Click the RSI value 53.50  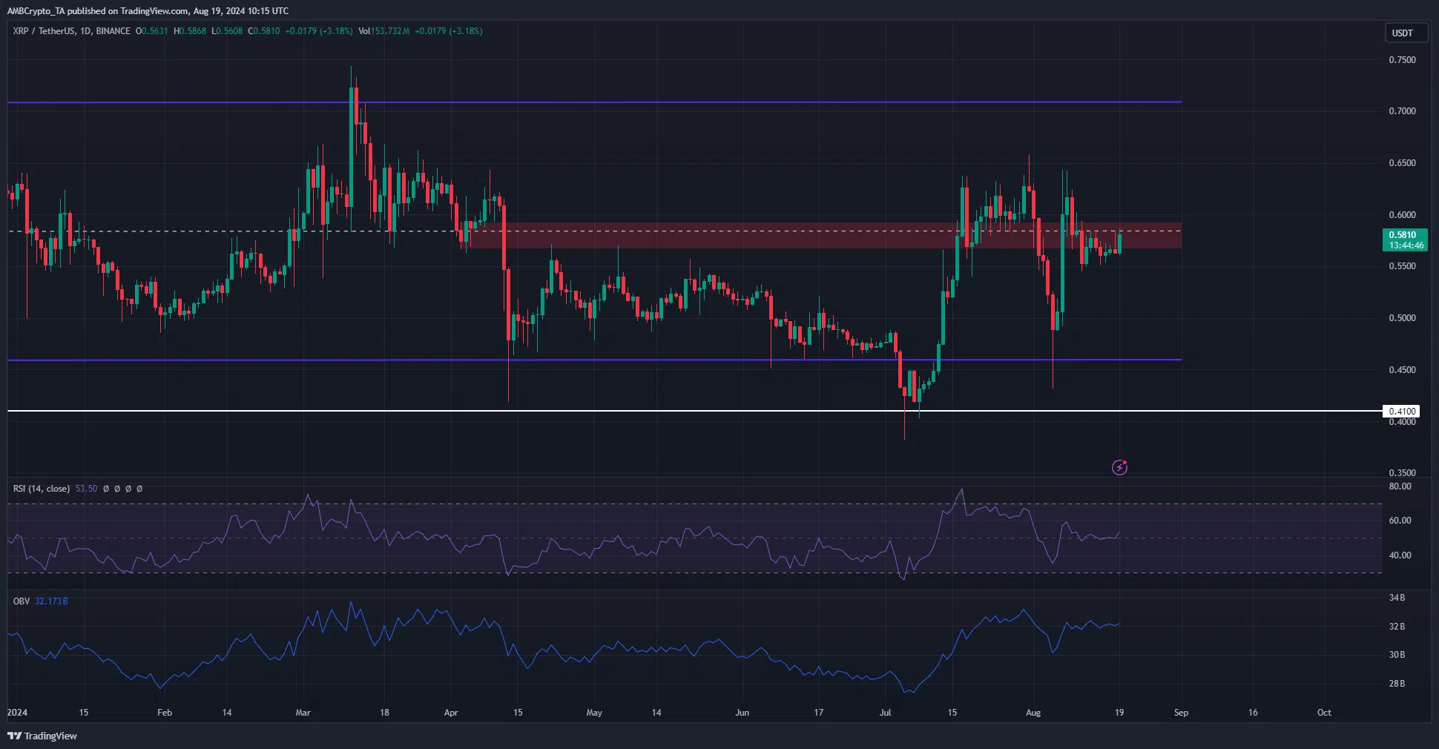tap(86, 489)
